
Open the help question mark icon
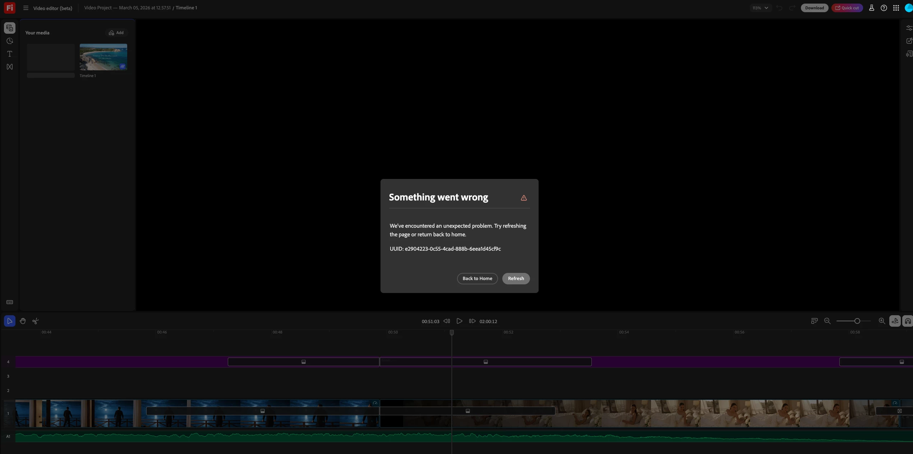point(884,8)
